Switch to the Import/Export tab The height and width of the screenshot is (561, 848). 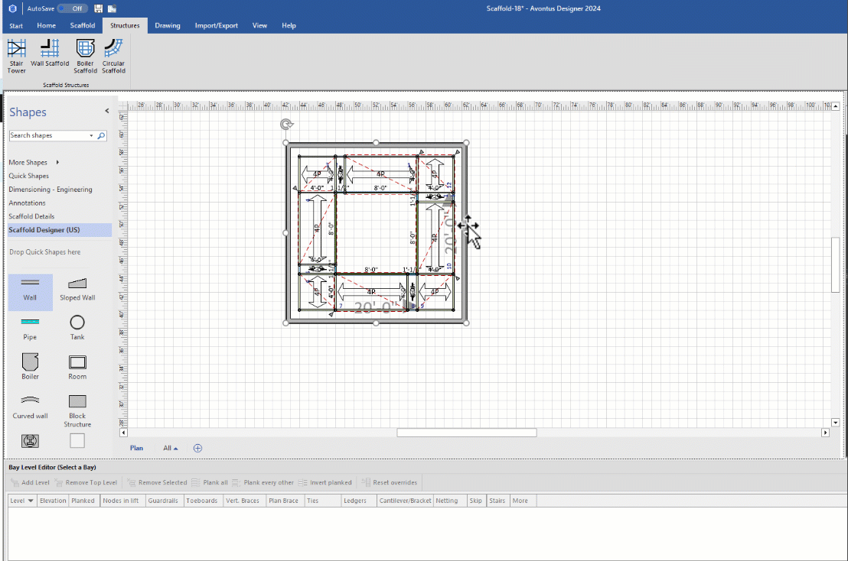216,25
